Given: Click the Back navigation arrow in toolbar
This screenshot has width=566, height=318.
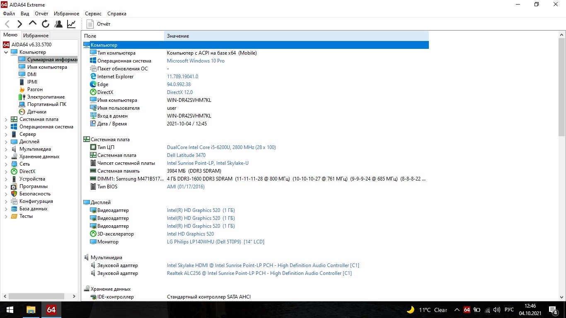Looking at the screenshot, I should coord(7,24).
